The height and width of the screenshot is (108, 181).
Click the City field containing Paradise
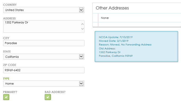pyautogui.click(x=44, y=43)
